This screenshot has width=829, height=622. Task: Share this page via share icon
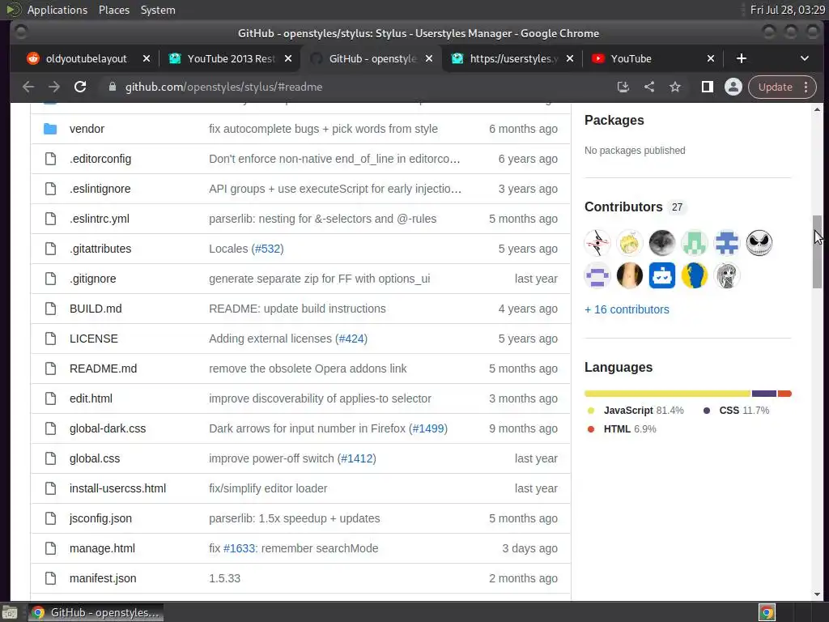pyautogui.click(x=648, y=87)
